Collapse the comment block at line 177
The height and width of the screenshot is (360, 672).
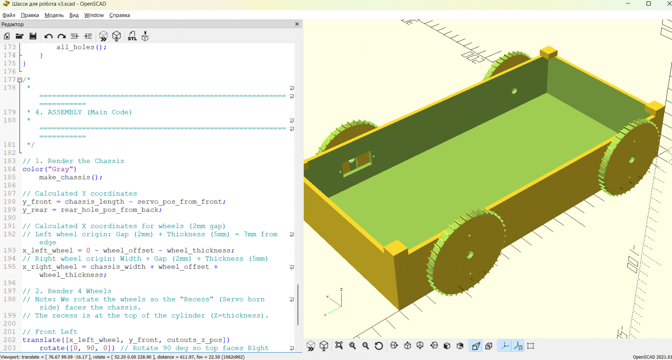(x=19, y=80)
